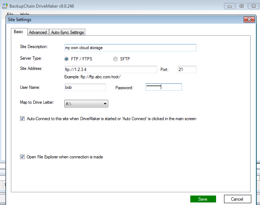The image size is (260, 205).
Task: Click the BackupChain DriveMaker app icon
Action: [5, 6]
